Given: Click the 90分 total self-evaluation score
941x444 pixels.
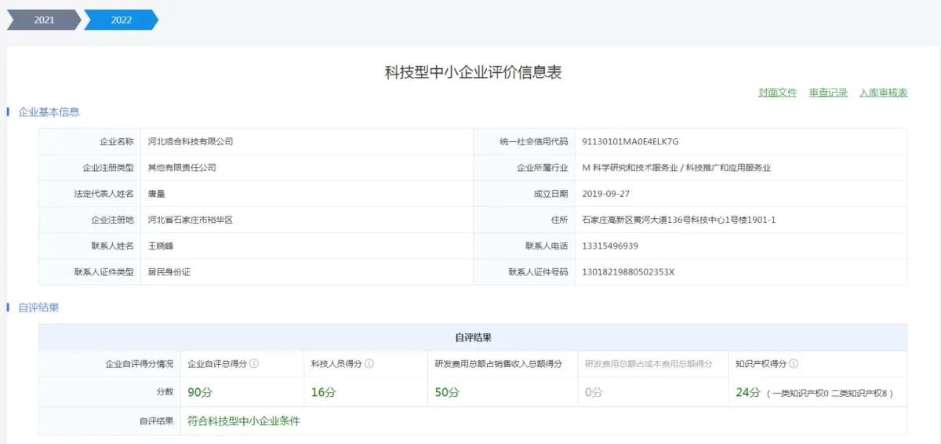Looking at the screenshot, I should (x=199, y=392).
